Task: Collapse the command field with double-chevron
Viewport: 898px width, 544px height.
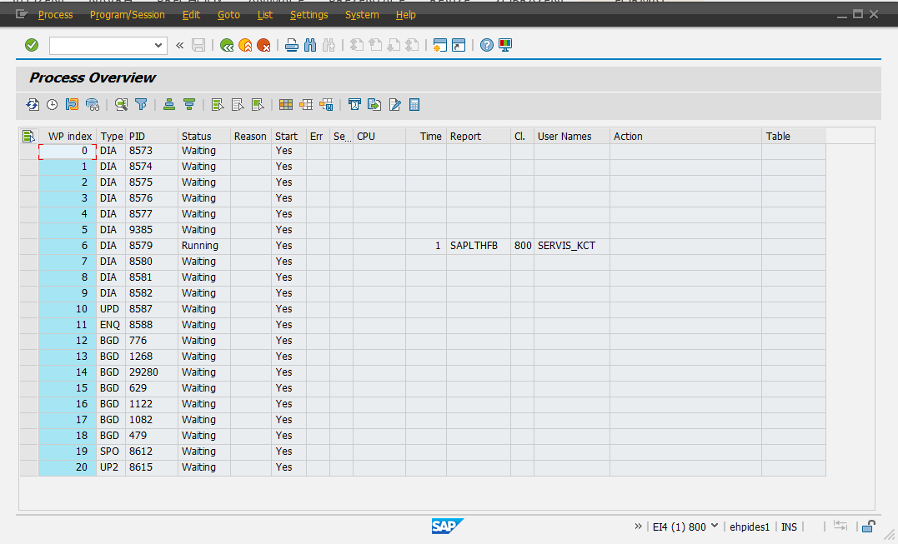Action: [180, 45]
